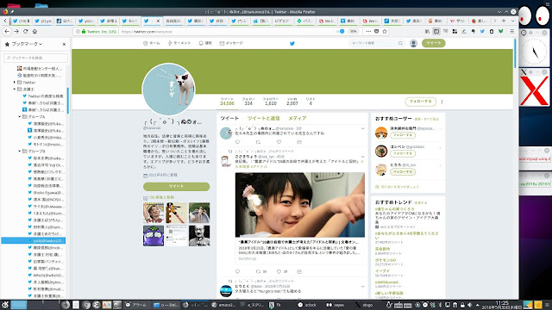Open the purple eggplant media thumbnail
This screenshot has width=552, height=310.
(154, 235)
